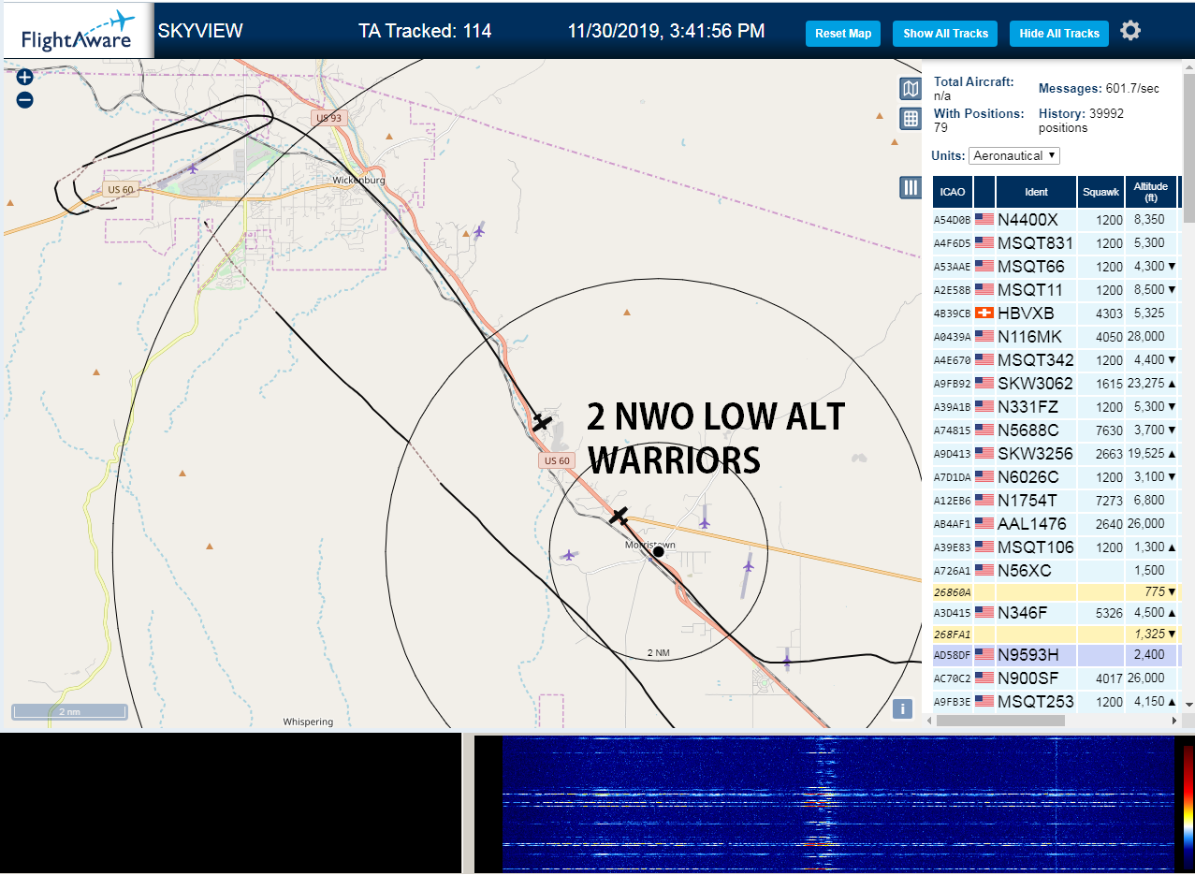The image size is (1195, 875).
Task: Select black aircraft icon above Morristown
Action: (x=619, y=515)
